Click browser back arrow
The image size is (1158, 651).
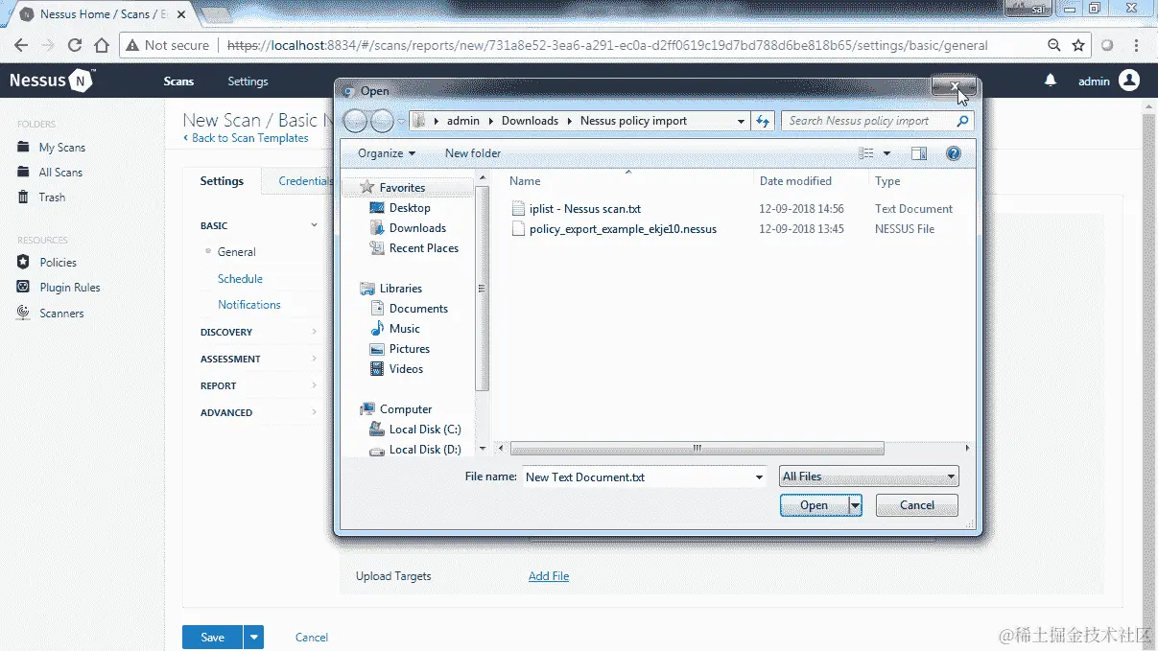tap(21, 45)
